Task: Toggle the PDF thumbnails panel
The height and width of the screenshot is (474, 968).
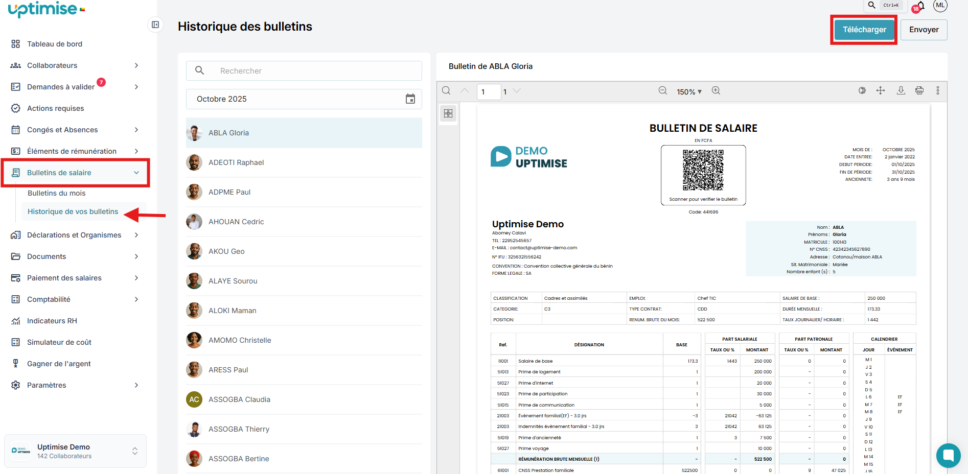Action: 448,113
